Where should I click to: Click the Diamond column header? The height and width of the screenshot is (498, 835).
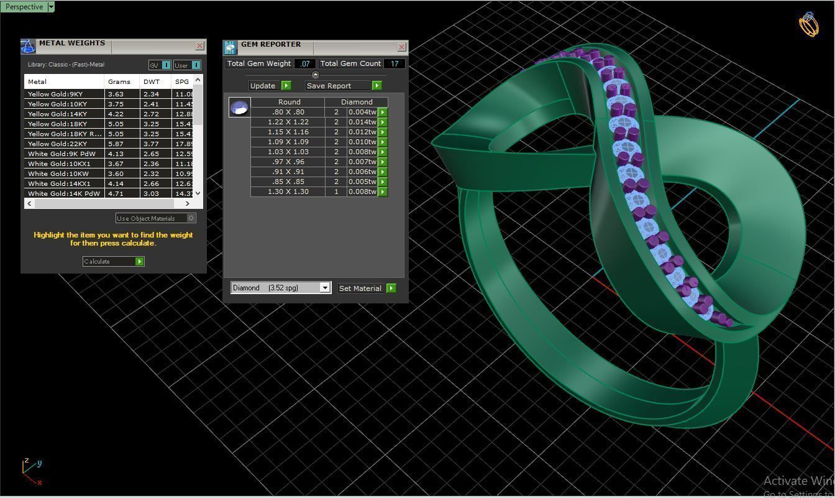point(357,102)
